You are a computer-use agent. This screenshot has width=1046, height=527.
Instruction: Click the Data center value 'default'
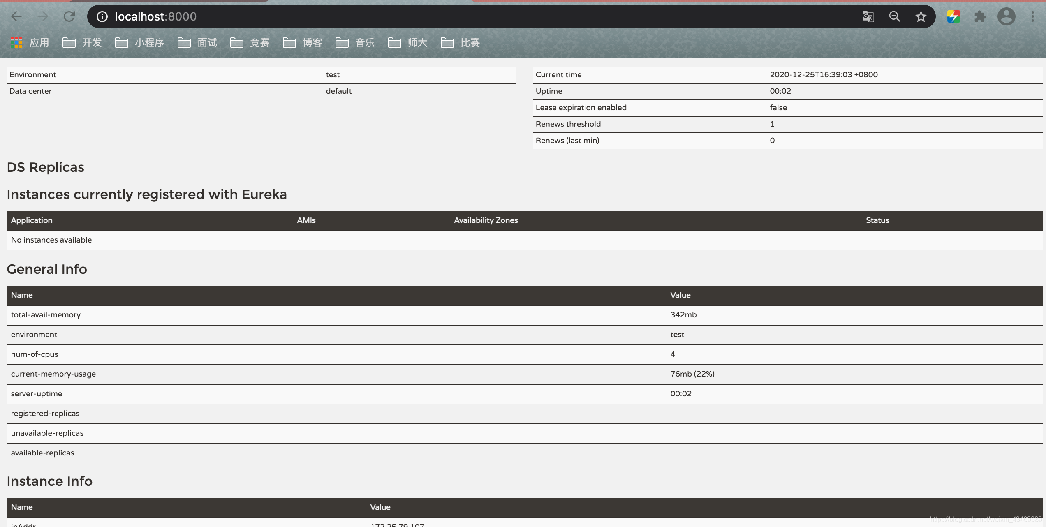coord(339,91)
